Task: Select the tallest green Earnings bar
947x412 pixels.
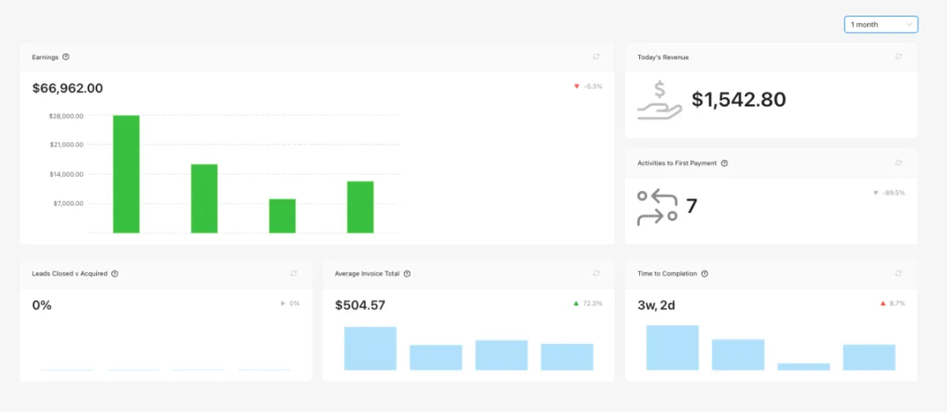Action: click(x=126, y=174)
